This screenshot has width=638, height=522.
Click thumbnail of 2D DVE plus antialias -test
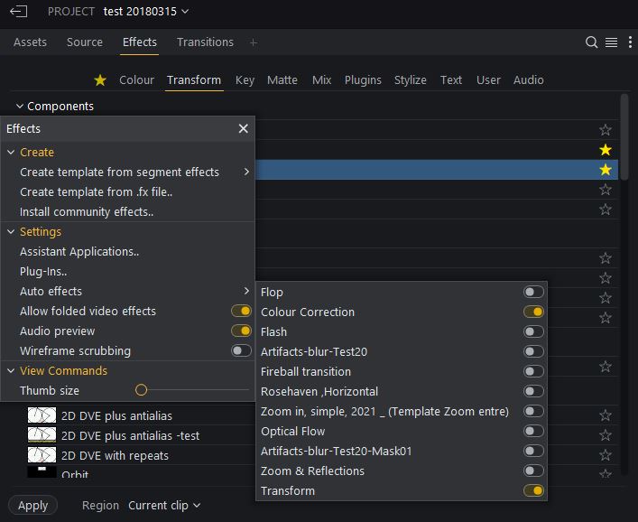(42, 435)
